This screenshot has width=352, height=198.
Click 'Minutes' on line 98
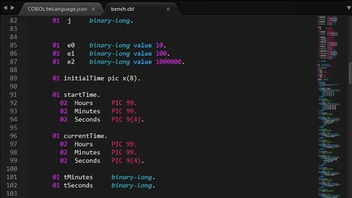coord(88,152)
